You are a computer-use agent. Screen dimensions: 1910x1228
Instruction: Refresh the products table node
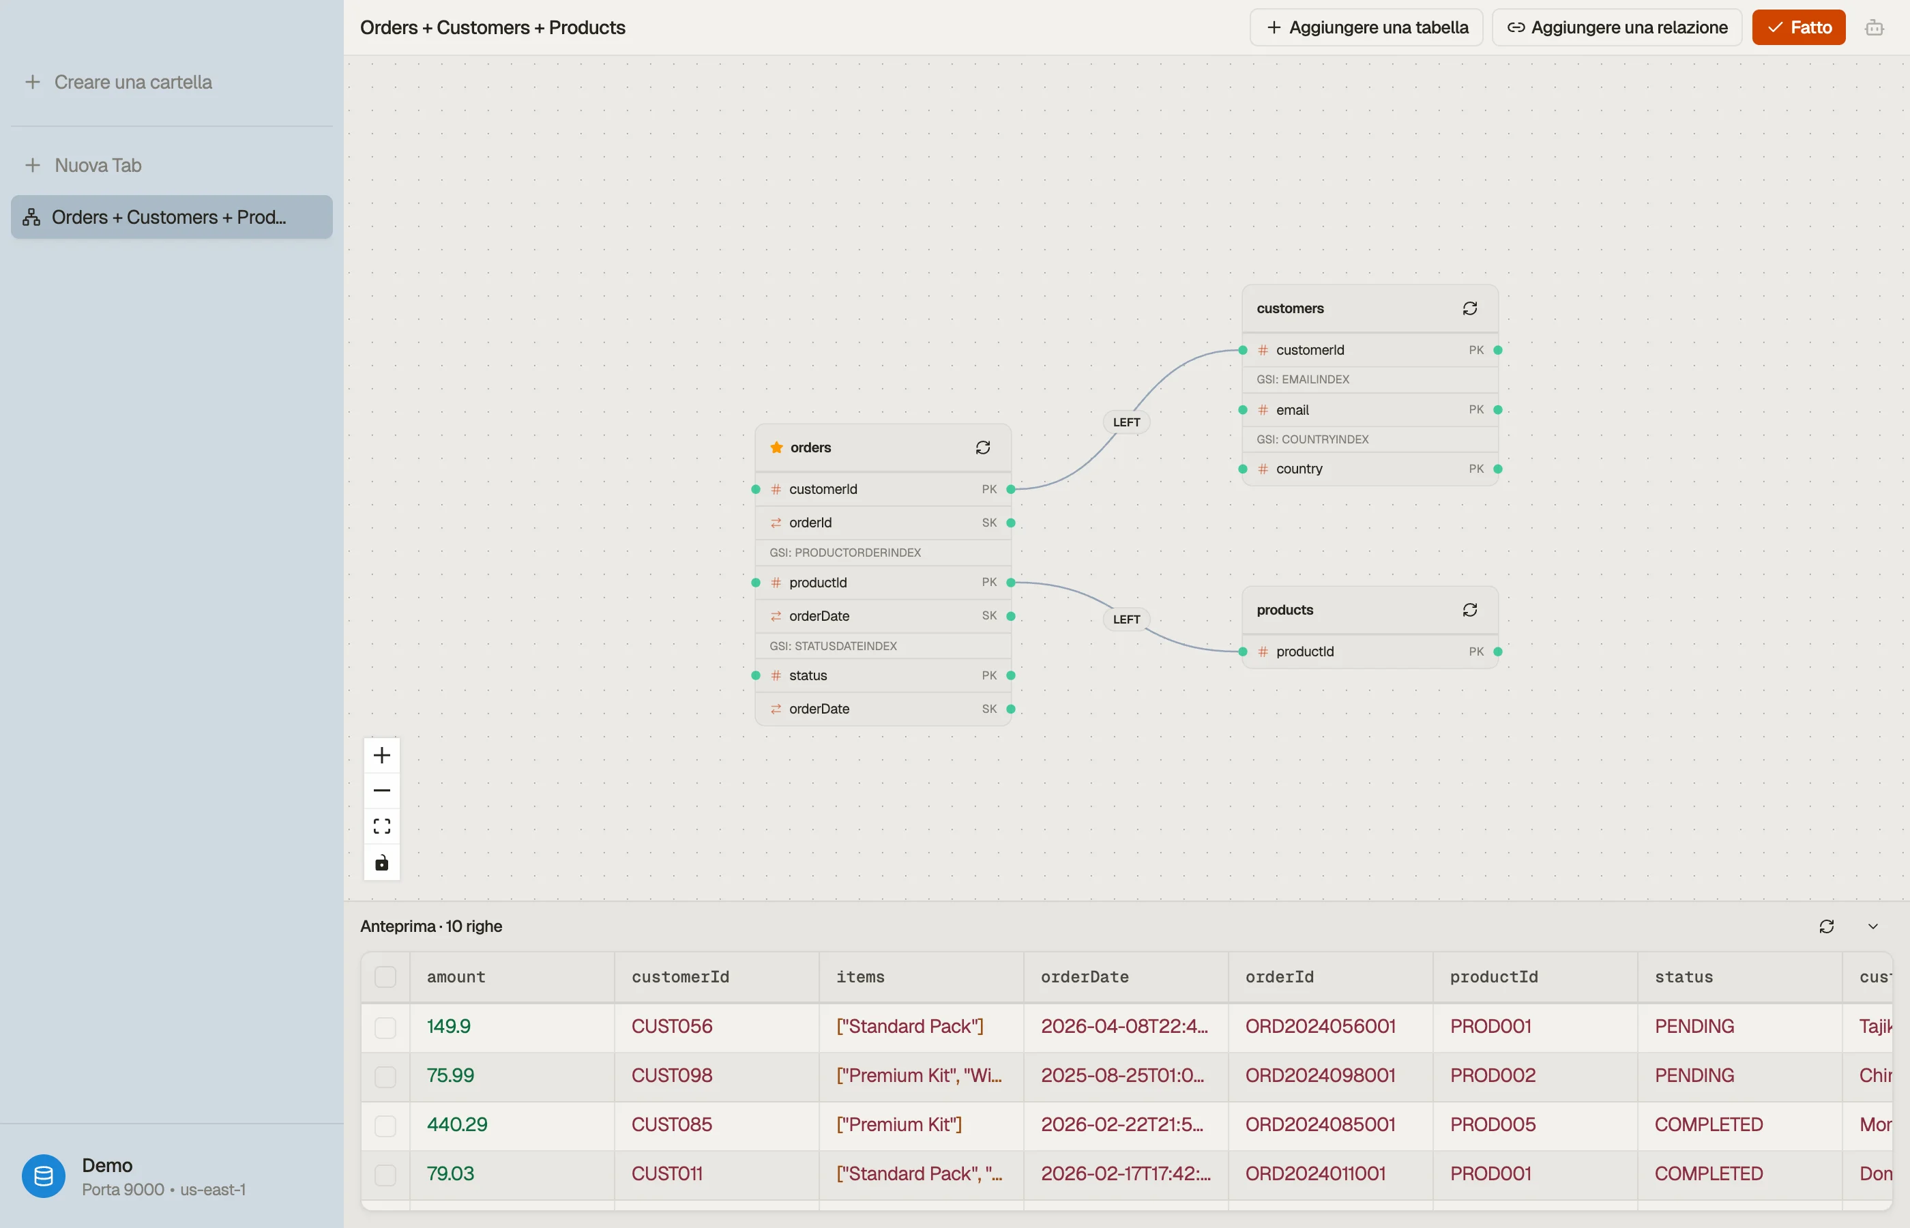pyautogui.click(x=1469, y=610)
